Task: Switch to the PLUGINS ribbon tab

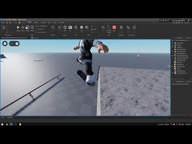Action: point(61,23)
